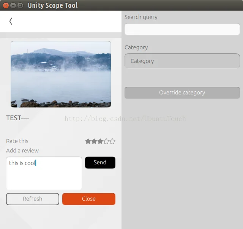Rate one star with the first star
Viewport: 243px width, 229px height.
click(88, 141)
